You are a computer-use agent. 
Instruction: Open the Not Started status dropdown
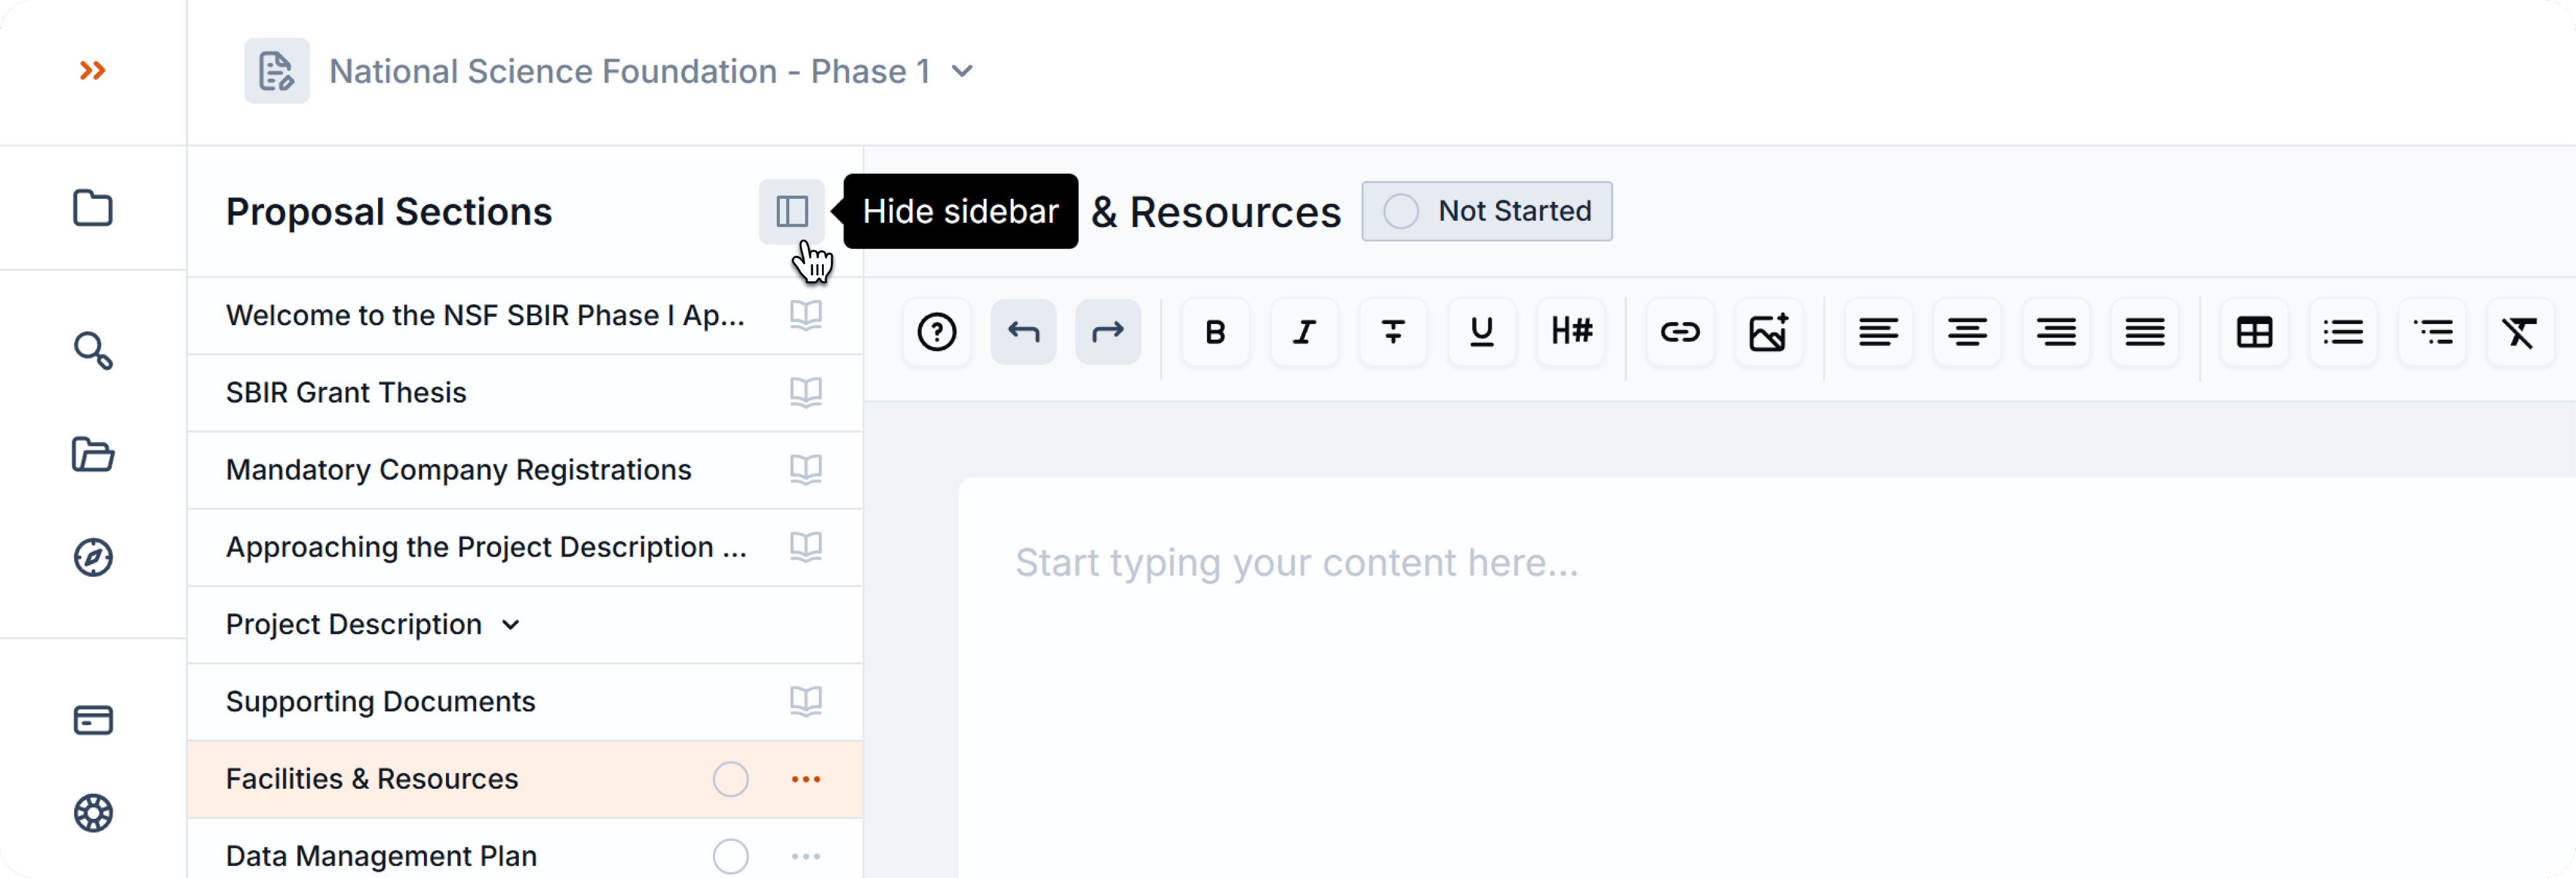(1486, 211)
